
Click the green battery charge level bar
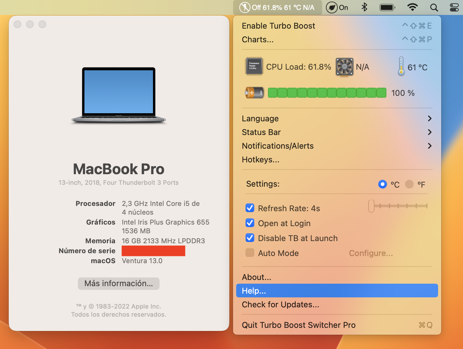tap(327, 93)
